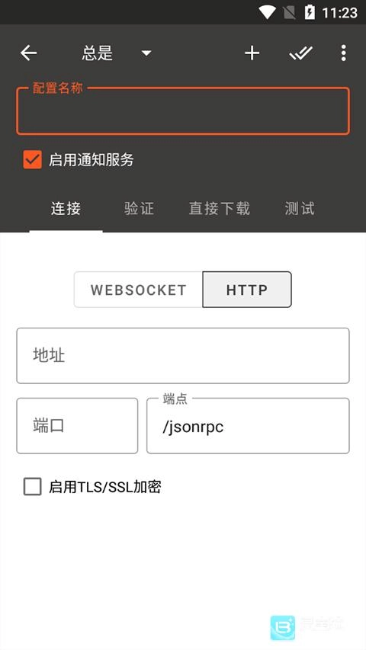Tap the Wi-Fi status icon
This screenshot has width=366, height=650.
267,12
